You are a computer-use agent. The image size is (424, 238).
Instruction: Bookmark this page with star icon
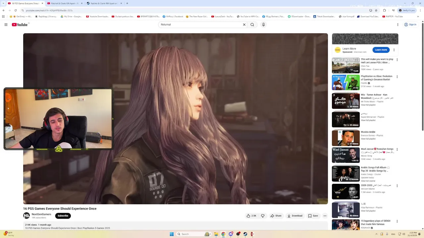coord(376,10)
